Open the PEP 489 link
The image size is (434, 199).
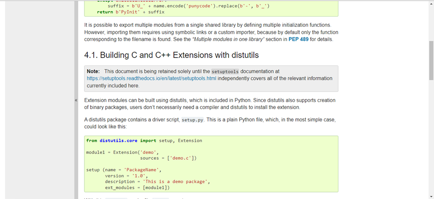pos(298,39)
